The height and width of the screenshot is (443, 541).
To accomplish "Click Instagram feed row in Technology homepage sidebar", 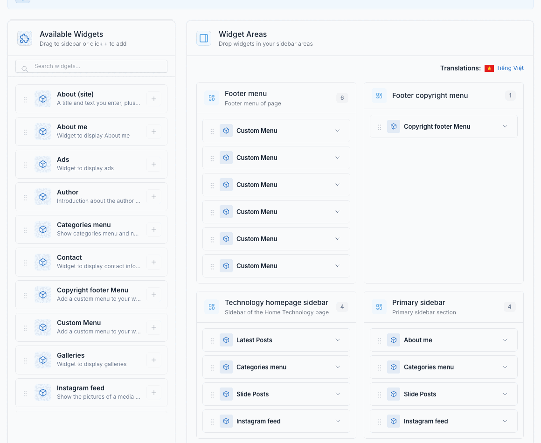I will [x=276, y=421].
